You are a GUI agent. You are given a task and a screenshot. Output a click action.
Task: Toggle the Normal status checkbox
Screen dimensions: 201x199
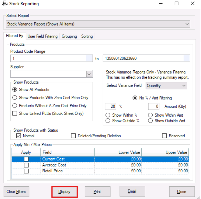point(19,136)
